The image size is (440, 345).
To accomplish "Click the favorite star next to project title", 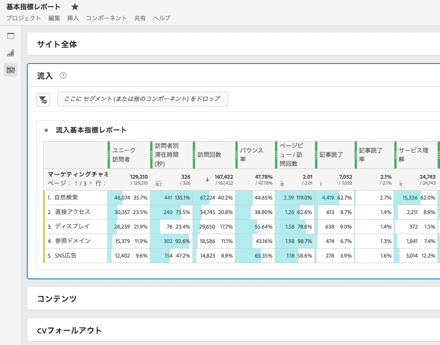I will [75, 7].
